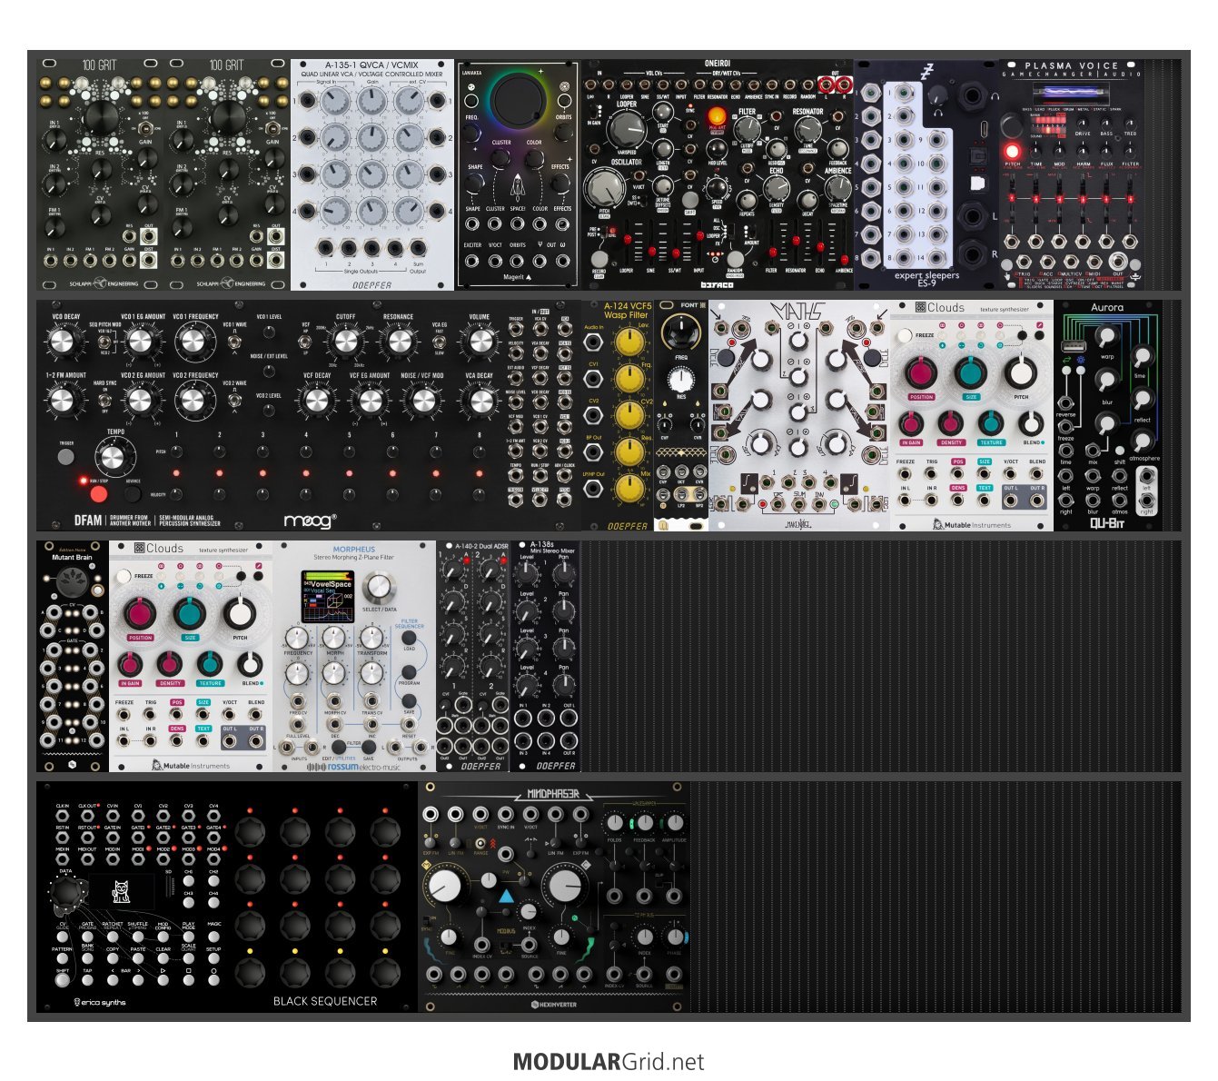Click the SELECT/DATA encoder on Morpheus

point(379,587)
